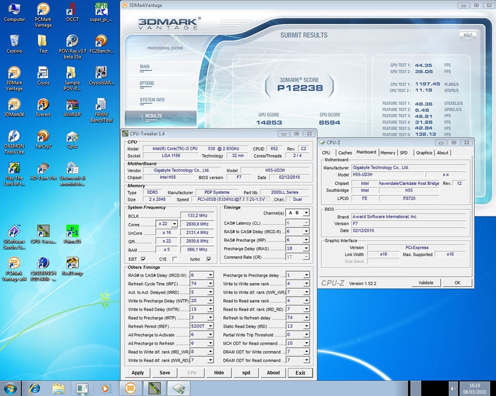Switch to the Graphics tab in CPU-Z
Image resolution: width=496 pixels, height=396 pixels.
tap(424, 153)
